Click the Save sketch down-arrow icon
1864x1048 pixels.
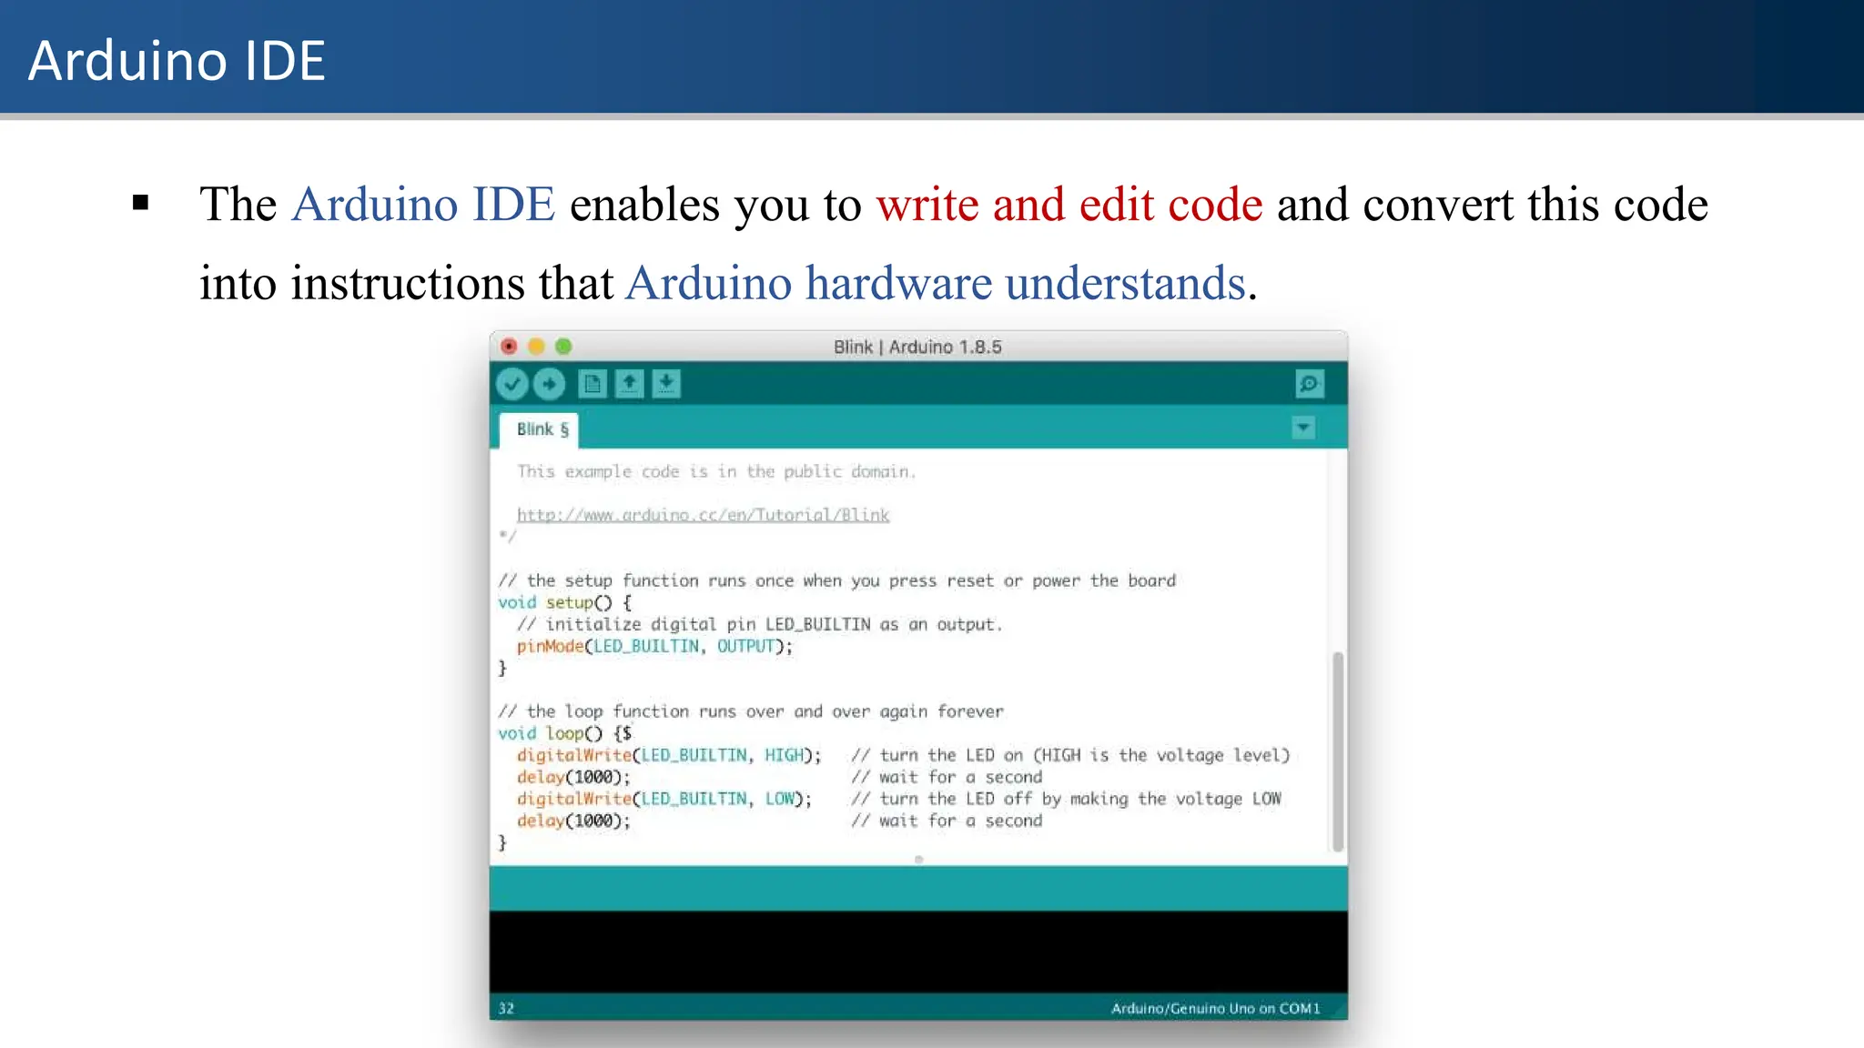coord(666,384)
